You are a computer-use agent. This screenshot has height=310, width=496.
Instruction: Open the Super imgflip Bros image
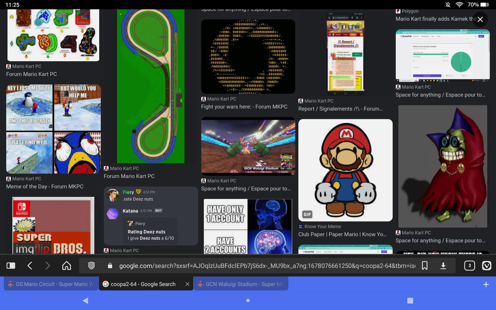coord(53,226)
